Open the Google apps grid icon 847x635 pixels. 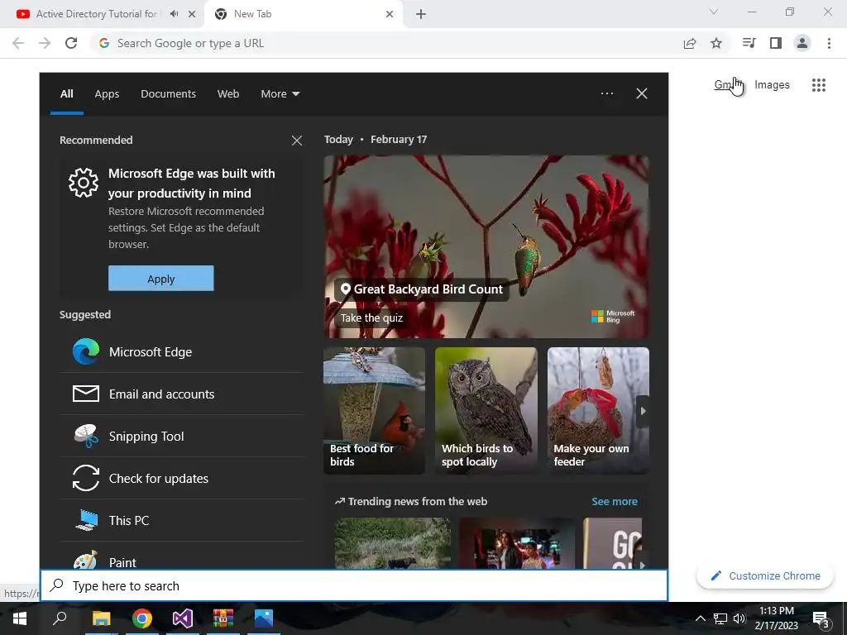(819, 85)
